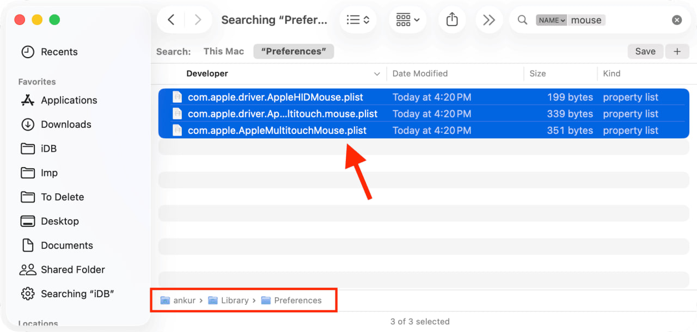Open the Share toolbar button
Image resolution: width=697 pixels, height=332 pixels.
(452, 20)
